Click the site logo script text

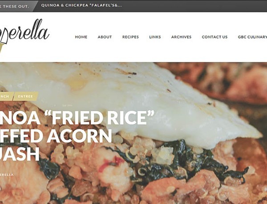coord(25,32)
